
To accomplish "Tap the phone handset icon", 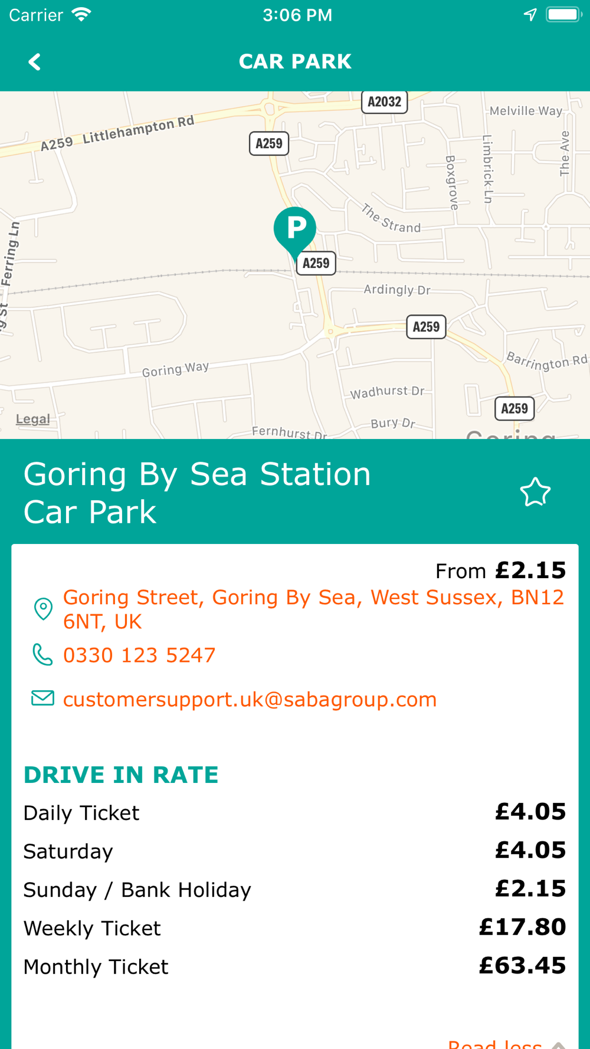I will point(42,655).
